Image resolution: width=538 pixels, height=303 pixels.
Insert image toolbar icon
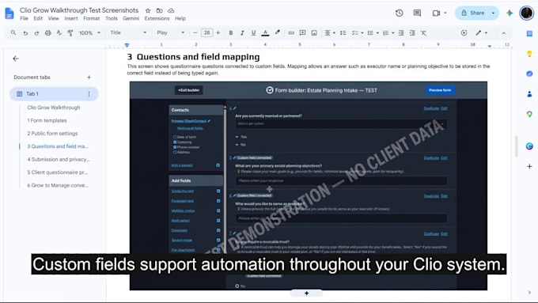[314, 33]
